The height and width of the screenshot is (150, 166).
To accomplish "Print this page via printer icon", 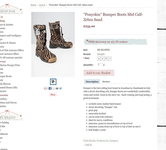I will pos(57,88).
